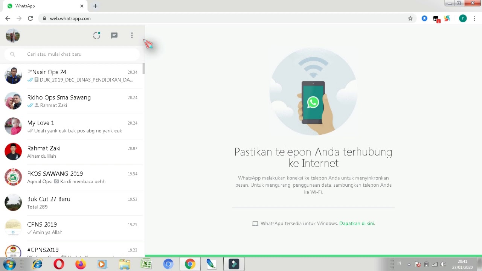482x271 pixels.
Task: Click Buk Cut 27 Baru avatar
Action: 13,202
